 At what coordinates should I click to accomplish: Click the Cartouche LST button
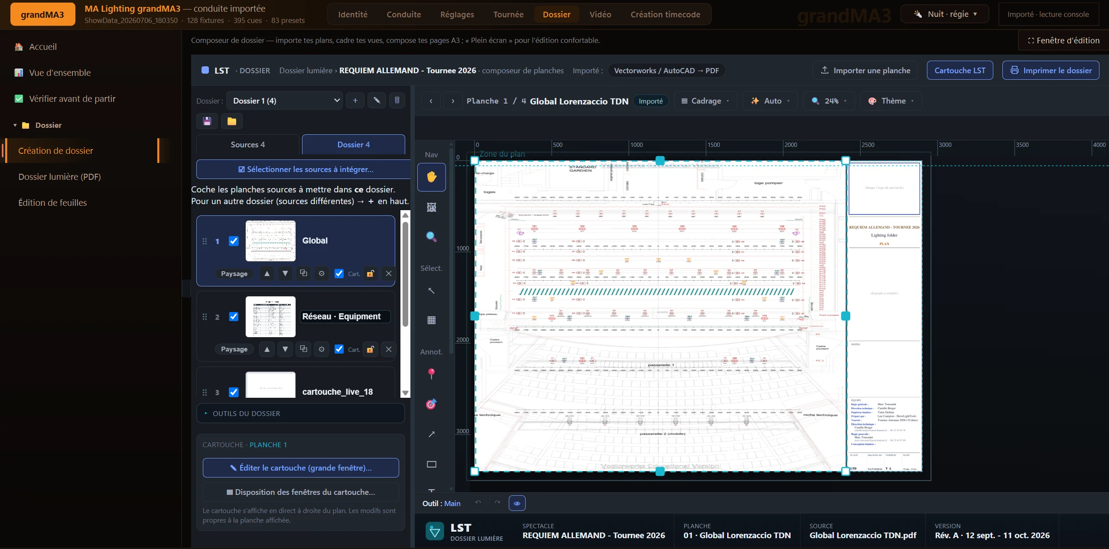coord(960,70)
